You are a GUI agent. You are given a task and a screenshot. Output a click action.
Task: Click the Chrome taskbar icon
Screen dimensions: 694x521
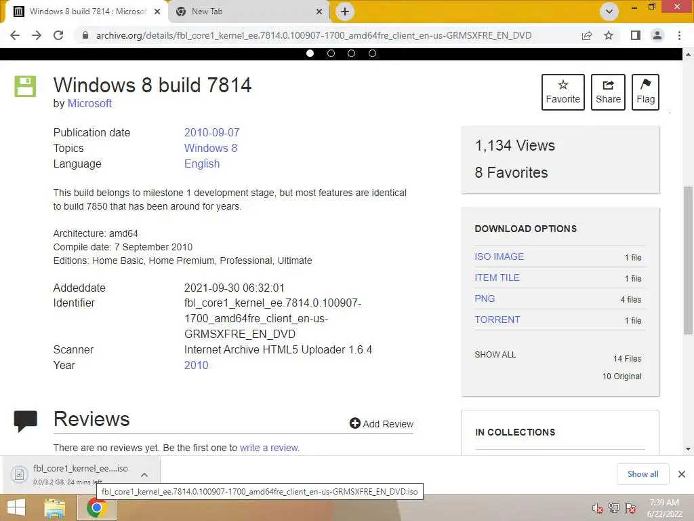pos(96,507)
